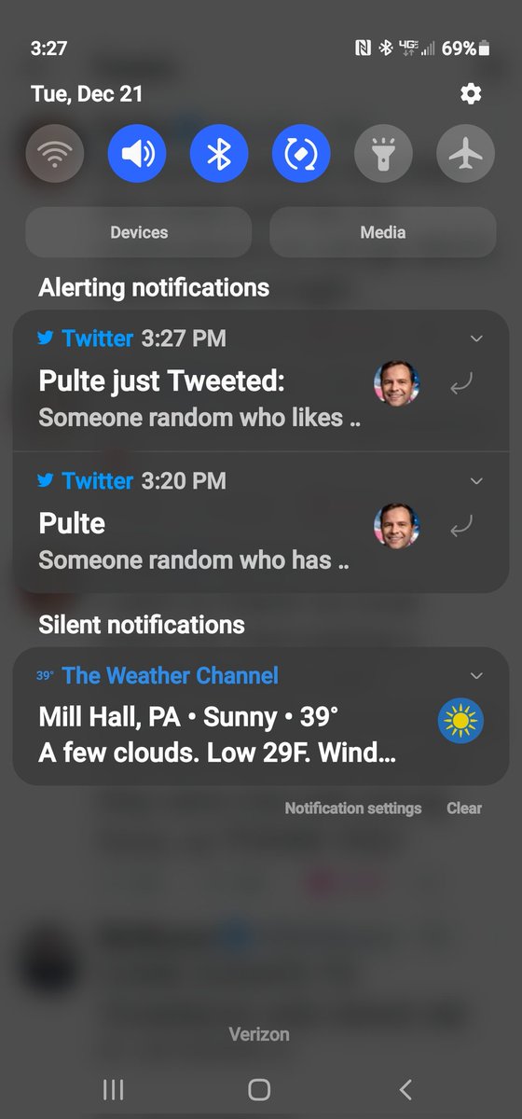Toggle the auto-rotate quick setting

(x=301, y=154)
